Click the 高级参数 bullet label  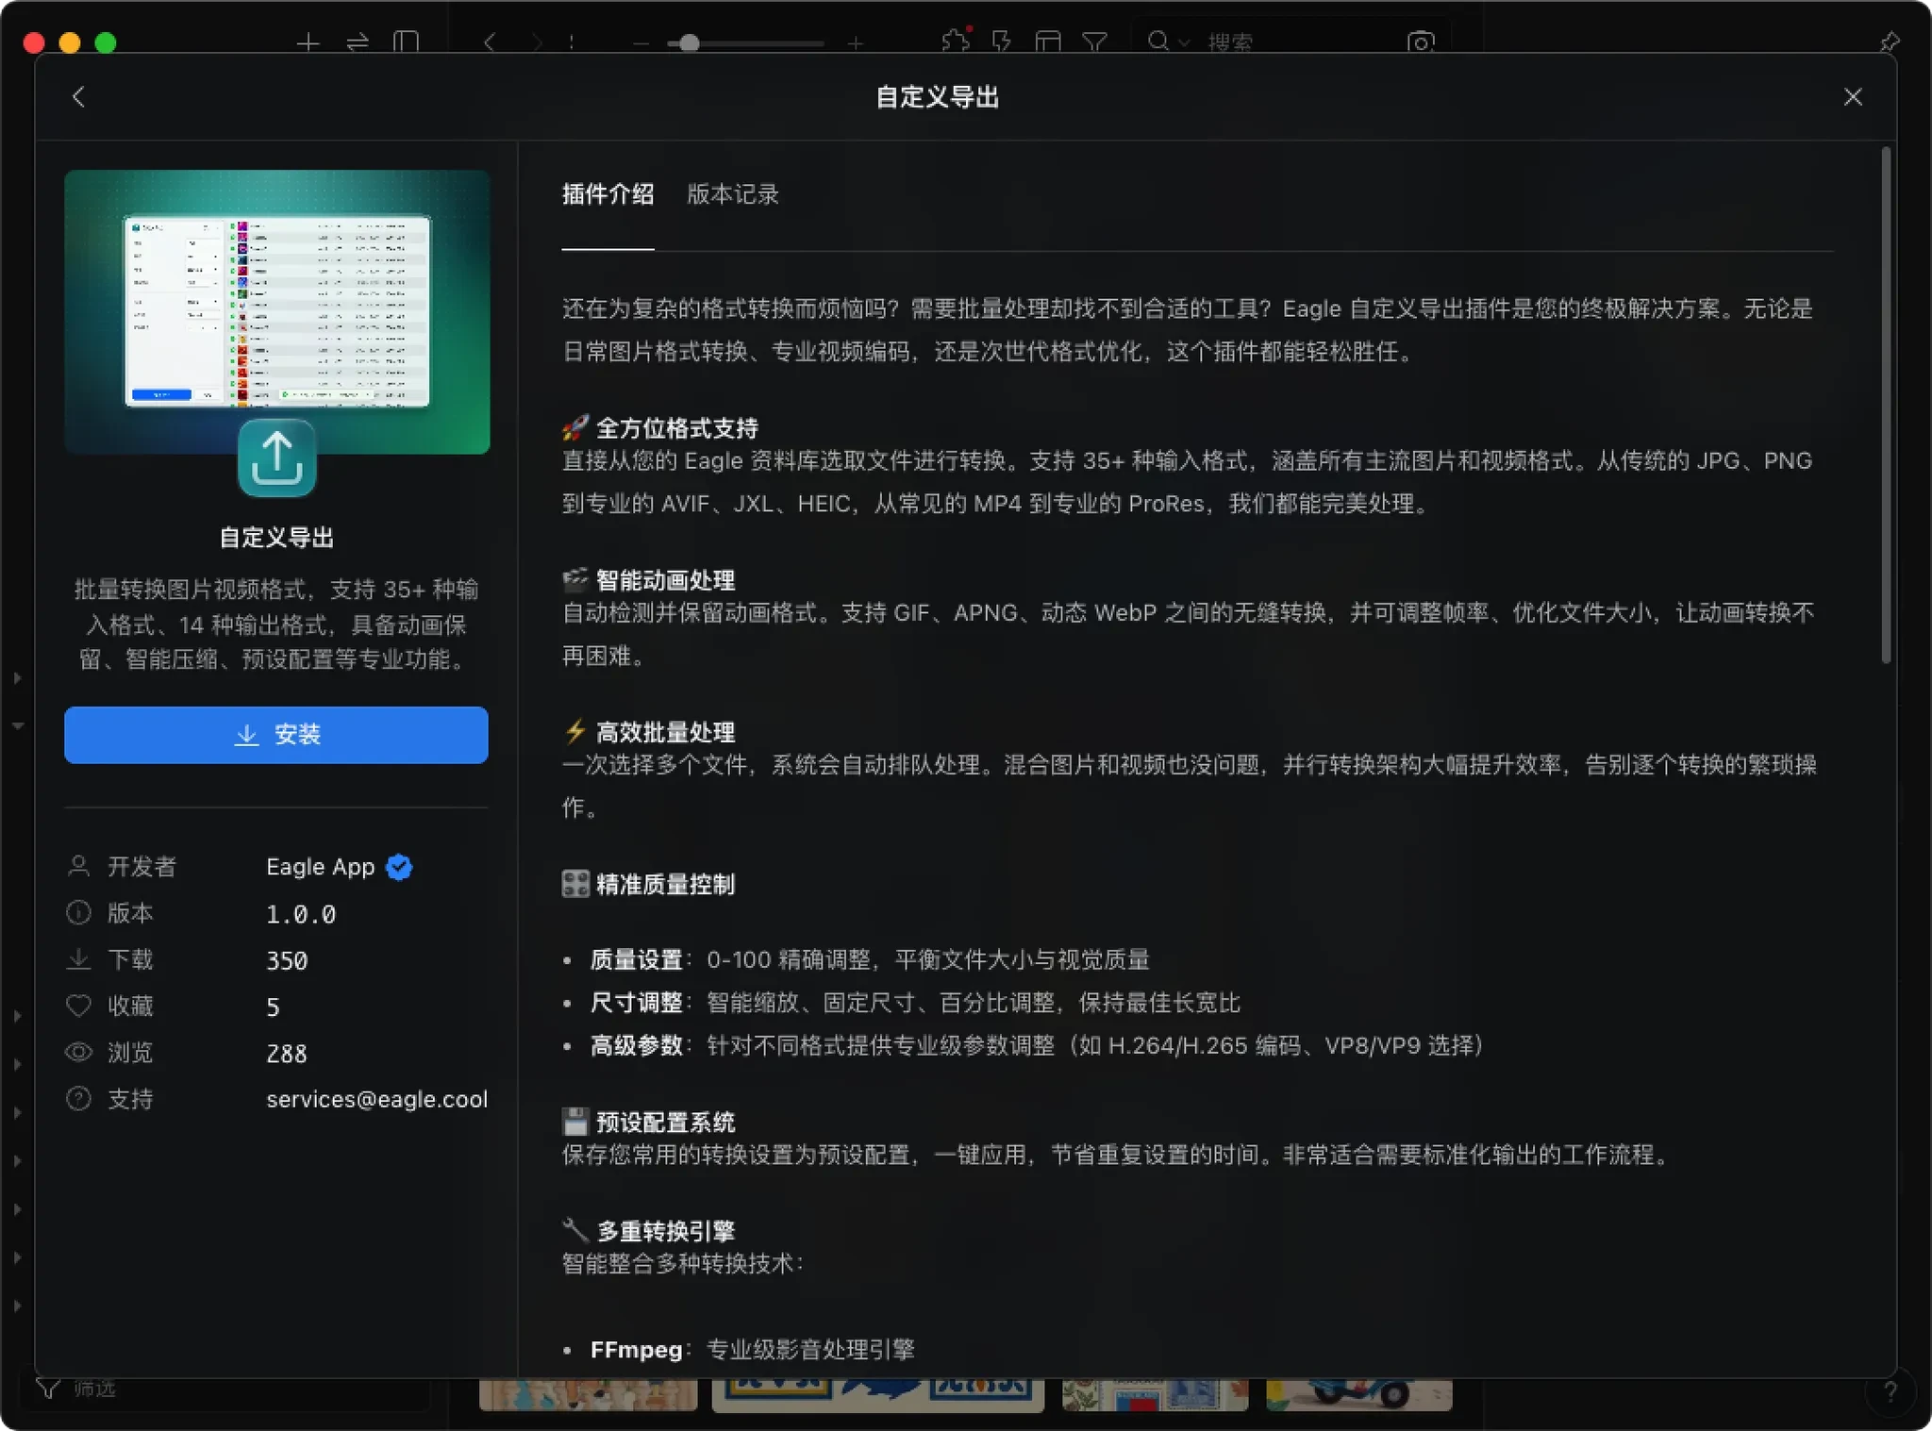(x=636, y=1045)
